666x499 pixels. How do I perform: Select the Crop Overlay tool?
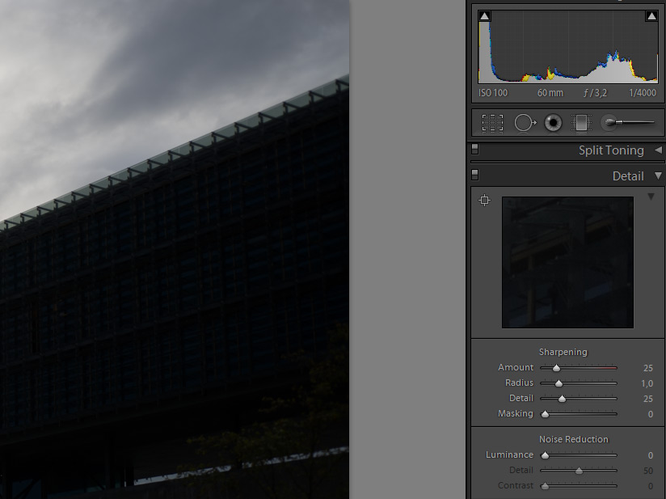tap(492, 123)
